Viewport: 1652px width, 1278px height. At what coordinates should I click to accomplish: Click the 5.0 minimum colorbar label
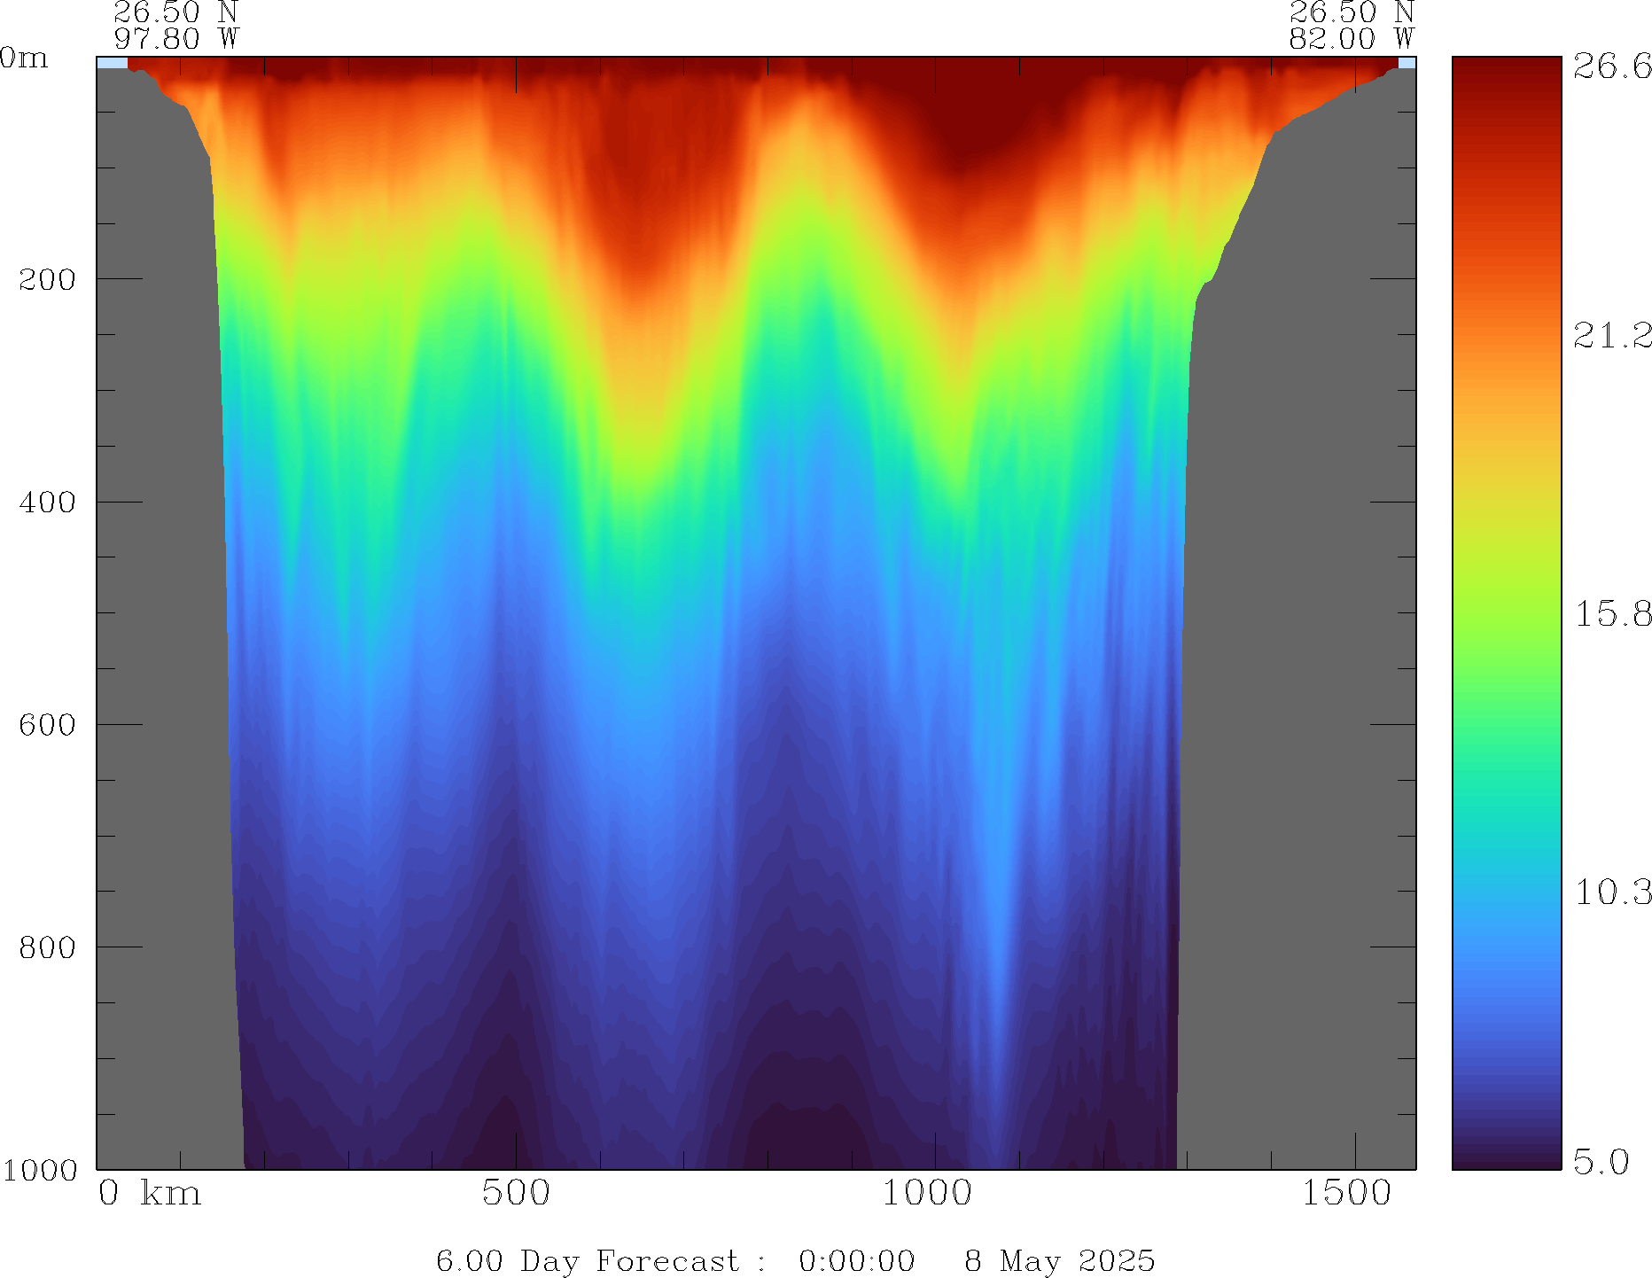click(1601, 1162)
